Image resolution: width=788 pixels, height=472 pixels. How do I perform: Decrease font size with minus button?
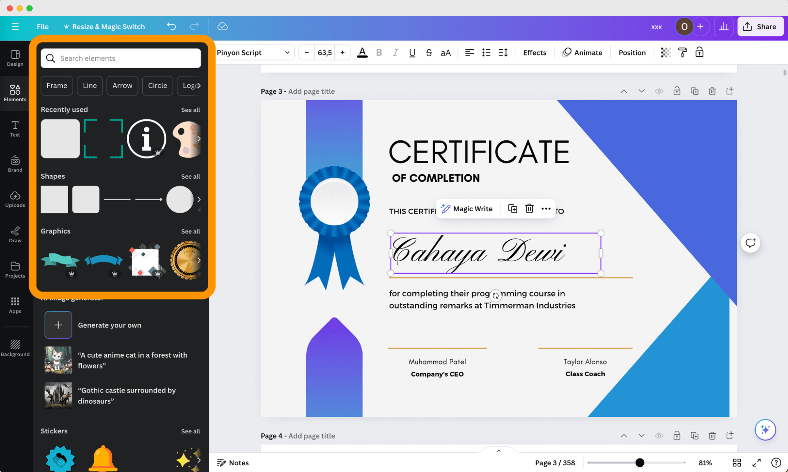click(x=307, y=52)
